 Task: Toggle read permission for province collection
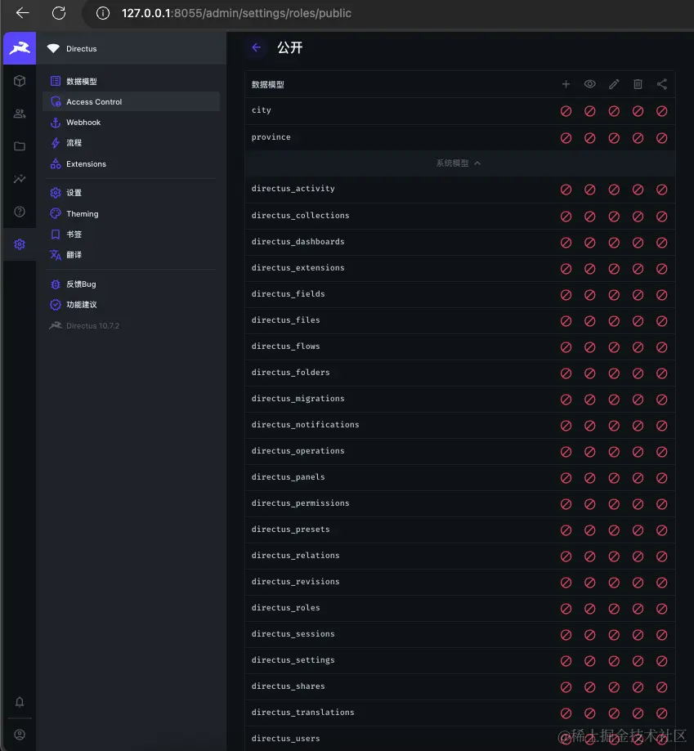pyautogui.click(x=589, y=138)
